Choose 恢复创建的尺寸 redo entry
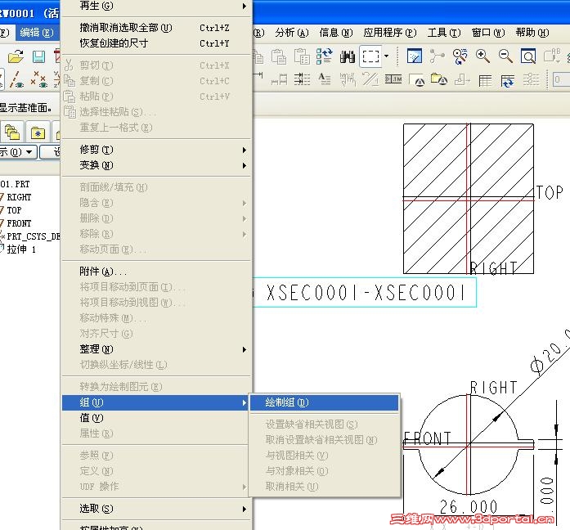This screenshot has width=570, height=530. click(156, 43)
